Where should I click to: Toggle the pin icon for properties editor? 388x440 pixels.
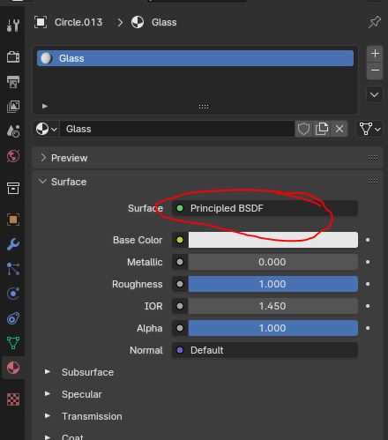click(375, 22)
